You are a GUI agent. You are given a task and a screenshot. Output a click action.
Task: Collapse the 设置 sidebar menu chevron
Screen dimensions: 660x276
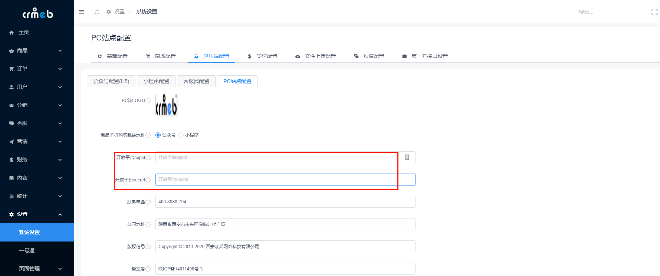pyautogui.click(x=60, y=214)
